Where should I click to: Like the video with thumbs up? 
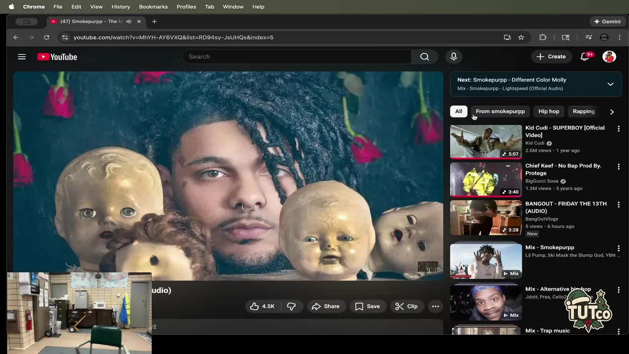pyautogui.click(x=262, y=306)
